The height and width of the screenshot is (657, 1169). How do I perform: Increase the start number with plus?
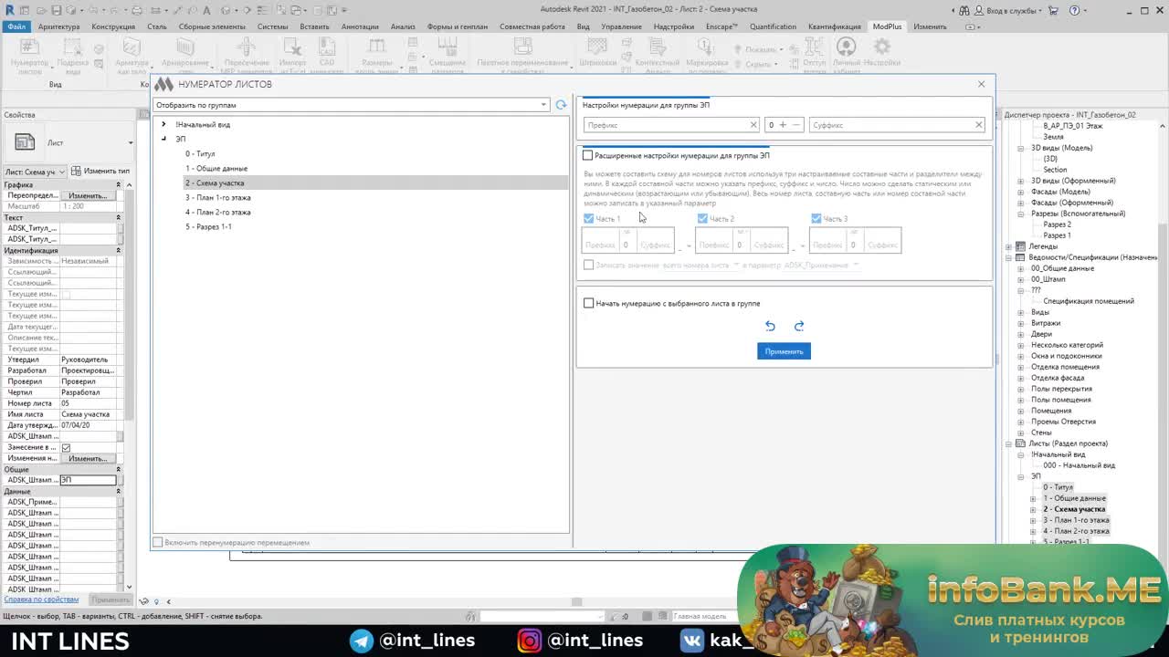(783, 125)
